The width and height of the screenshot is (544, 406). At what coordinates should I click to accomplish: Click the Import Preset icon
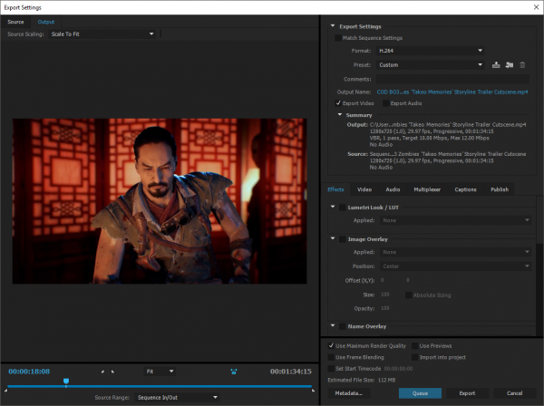[x=510, y=65]
